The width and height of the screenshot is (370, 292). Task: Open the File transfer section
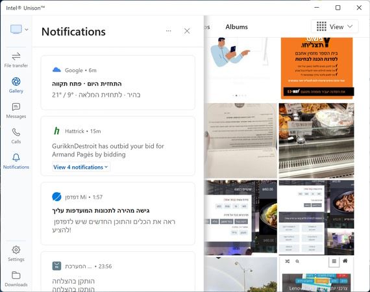click(16, 60)
